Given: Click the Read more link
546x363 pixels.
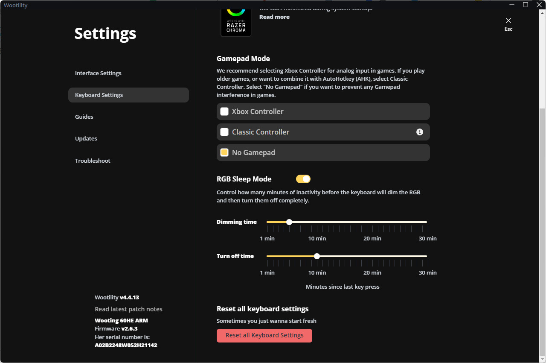Looking at the screenshot, I should point(274,17).
